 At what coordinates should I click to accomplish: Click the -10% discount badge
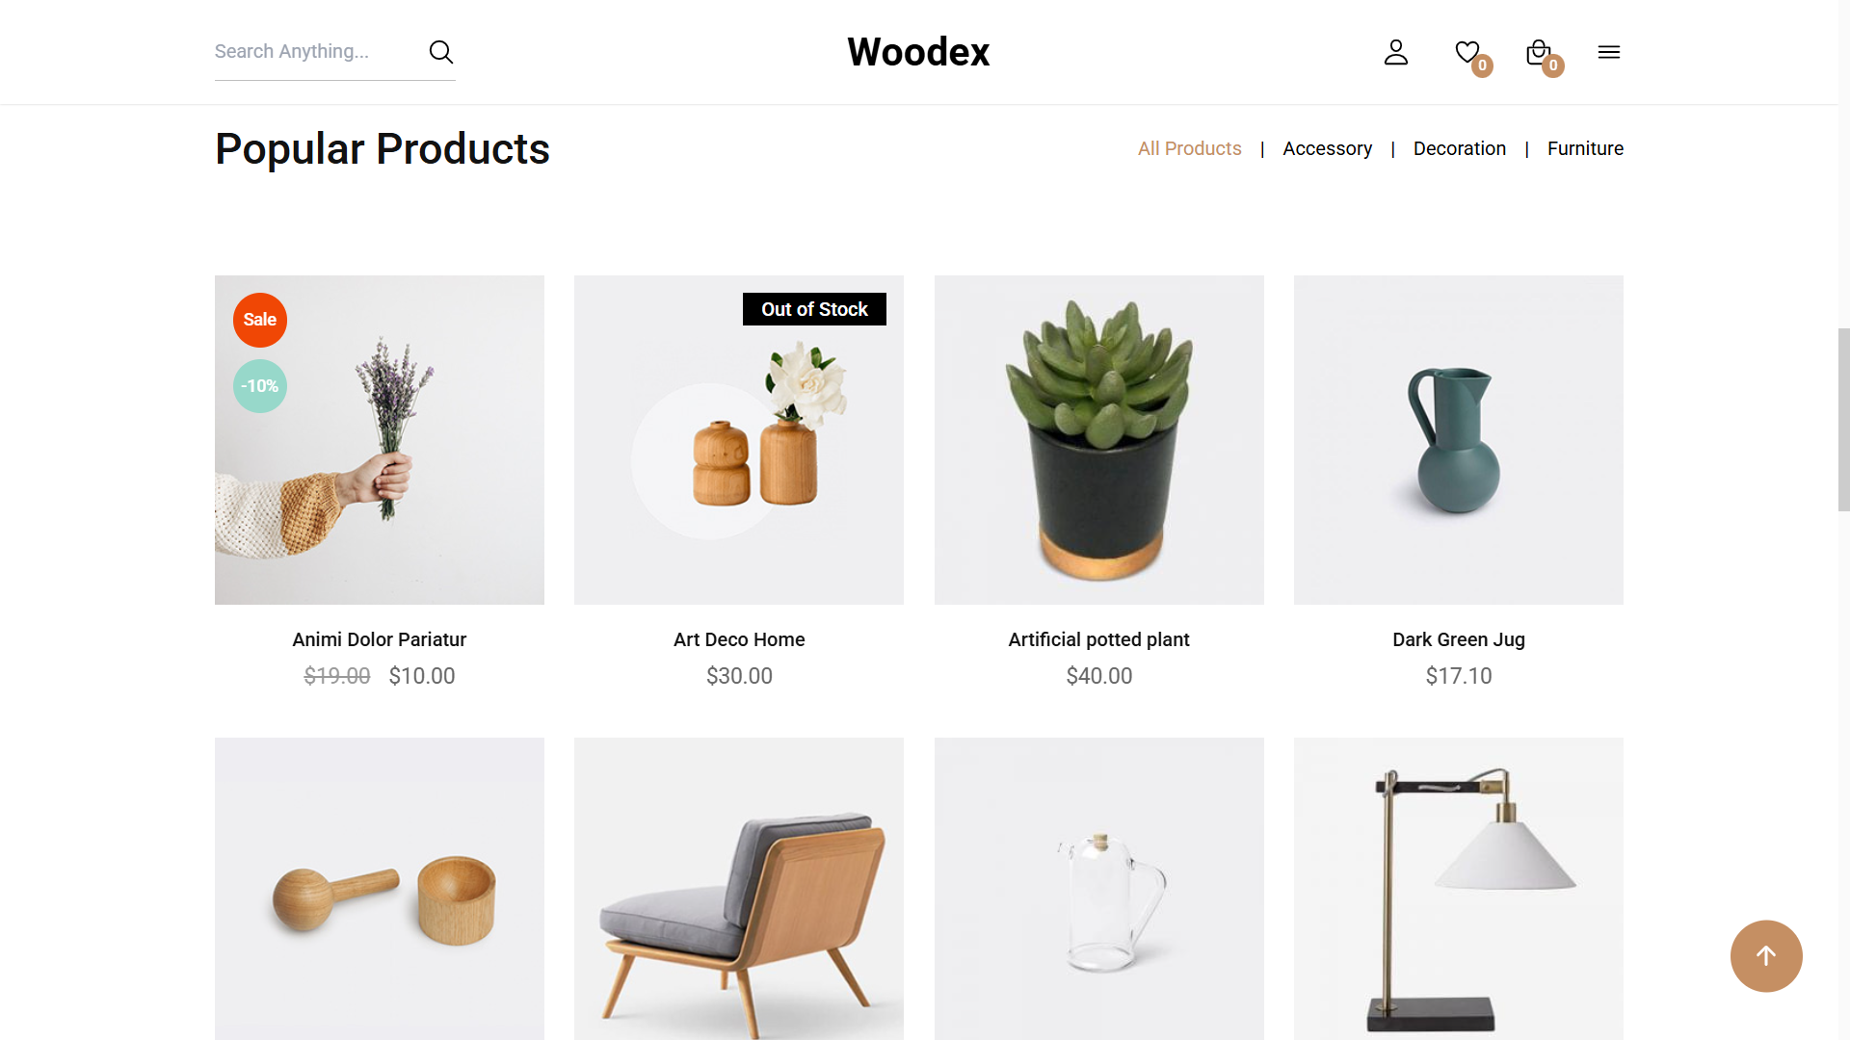pos(260,386)
